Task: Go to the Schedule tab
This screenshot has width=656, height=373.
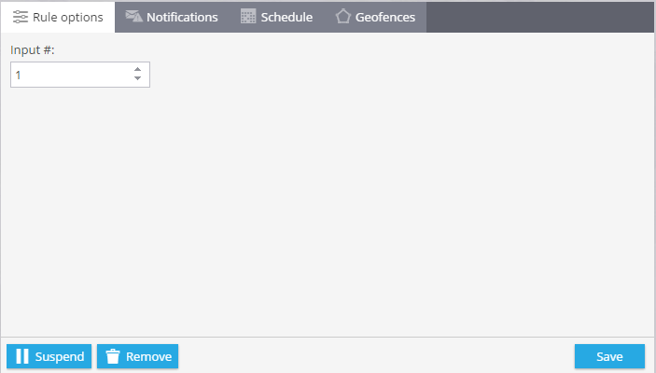Action: coord(276,17)
